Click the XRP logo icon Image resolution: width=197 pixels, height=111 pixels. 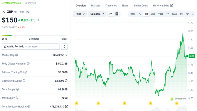point(4,12)
